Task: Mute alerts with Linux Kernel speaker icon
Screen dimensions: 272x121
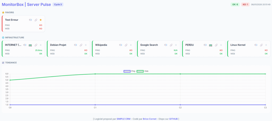Action: (x=256, y=45)
